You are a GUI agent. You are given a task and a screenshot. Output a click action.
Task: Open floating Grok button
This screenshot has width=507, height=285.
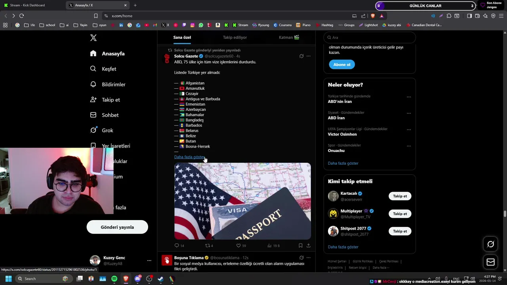(x=490, y=244)
